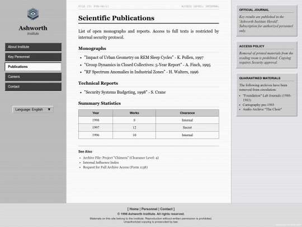
Task: Select the Monographs section heading
Action: pyautogui.click(x=92, y=48)
